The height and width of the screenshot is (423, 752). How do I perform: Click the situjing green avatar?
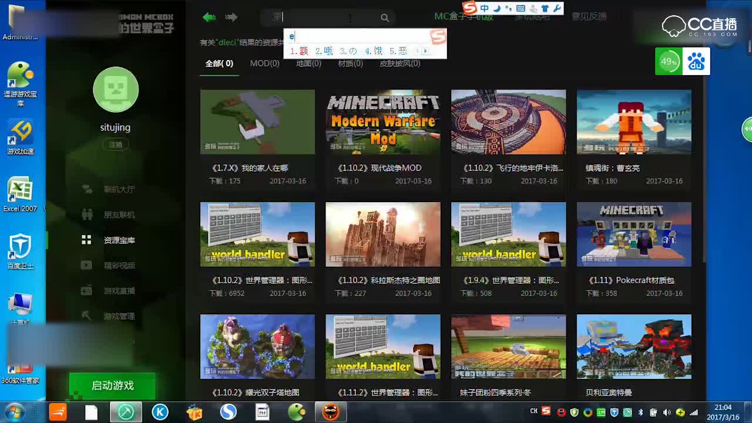pyautogui.click(x=116, y=89)
